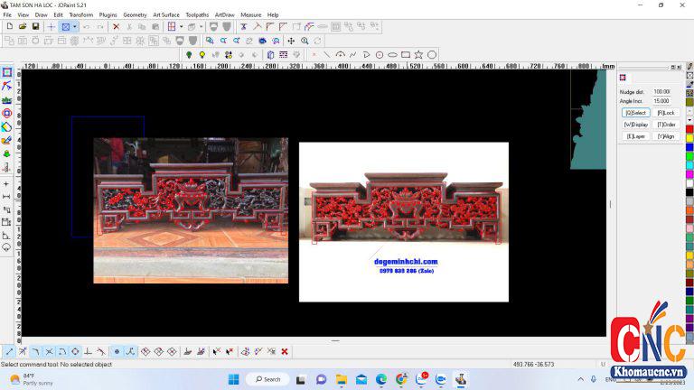The width and height of the screenshot is (694, 390).
Task: Toggle the crosshair cursor button in top toolbar
Action: pos(51,27)
